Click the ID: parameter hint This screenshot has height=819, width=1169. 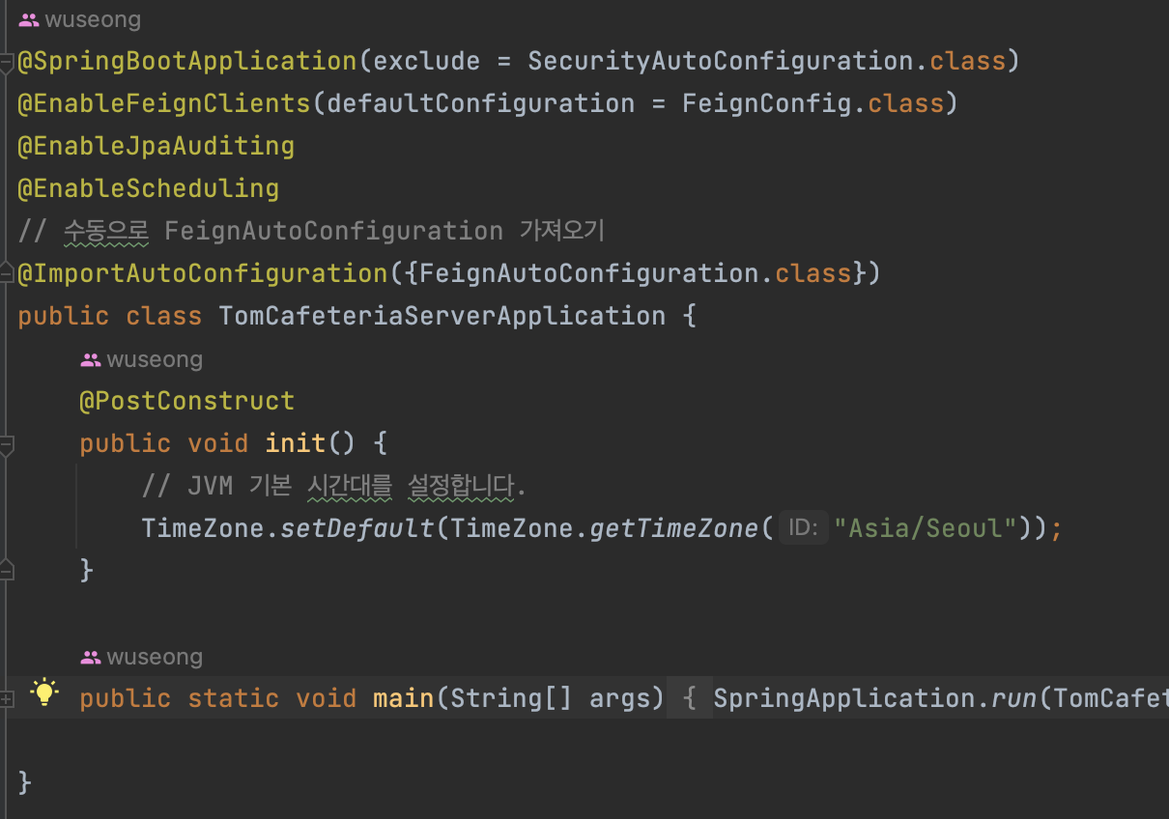click(804, 528)
